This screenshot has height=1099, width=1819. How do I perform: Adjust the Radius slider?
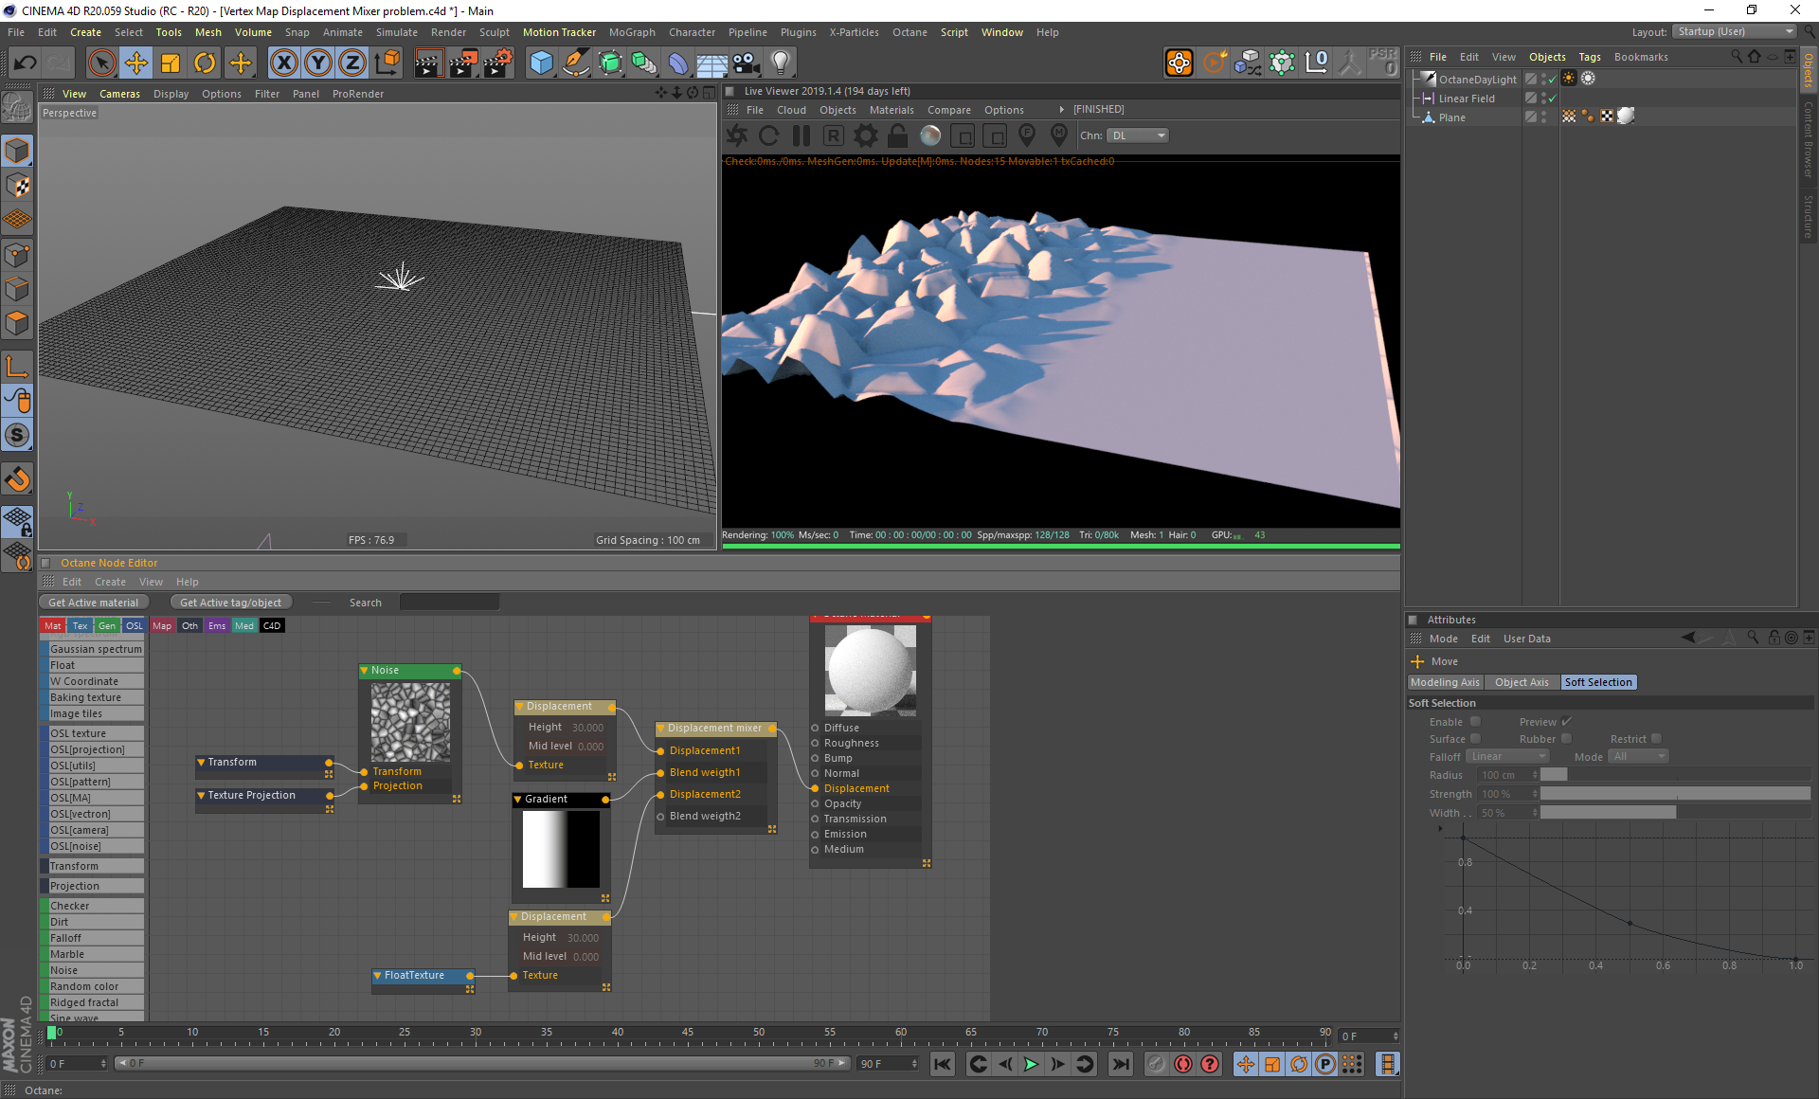[1675, 775]
